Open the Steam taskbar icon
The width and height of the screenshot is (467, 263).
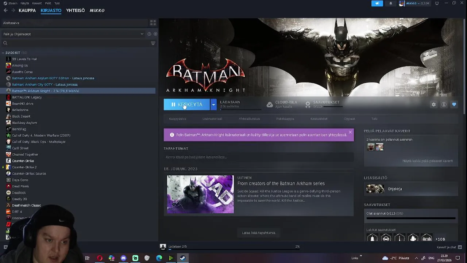click(183, 258)
